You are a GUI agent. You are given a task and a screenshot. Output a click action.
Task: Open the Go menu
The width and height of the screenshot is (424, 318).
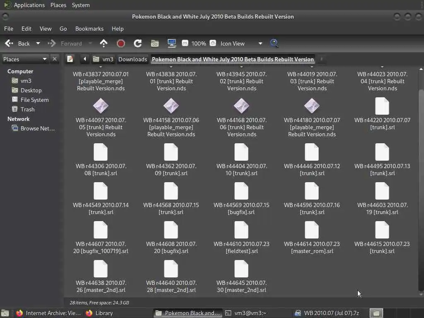point(63,29)
